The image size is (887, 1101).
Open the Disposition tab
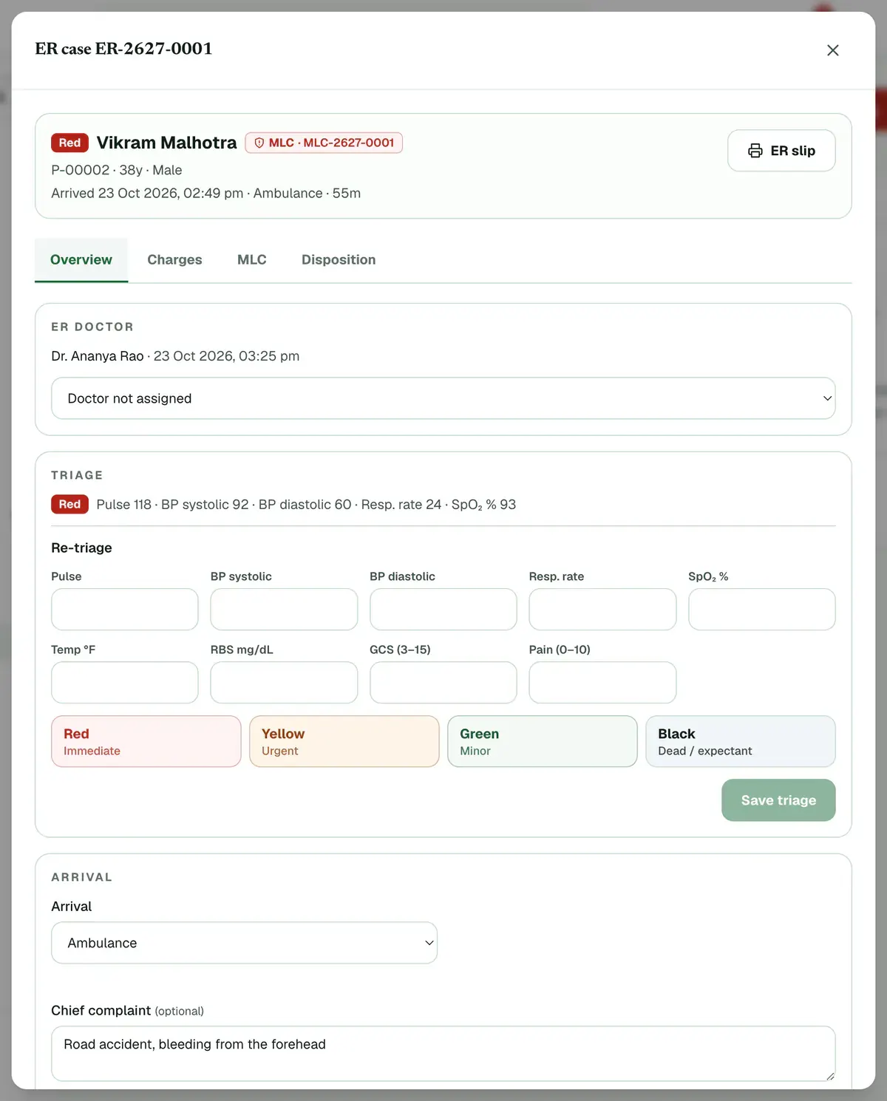tap(339, 260)
